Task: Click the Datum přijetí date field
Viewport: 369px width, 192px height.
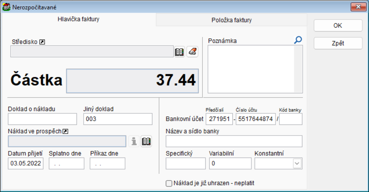Action: 26,164
